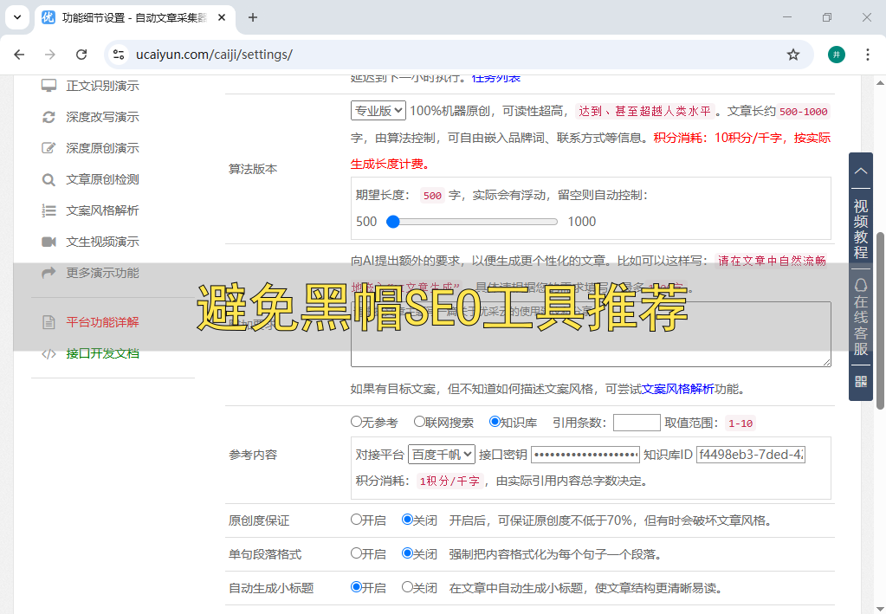886x614 pixels.
Task: Click the browser forward arrow
Action: pyautogui.click(x=50, y=55)
